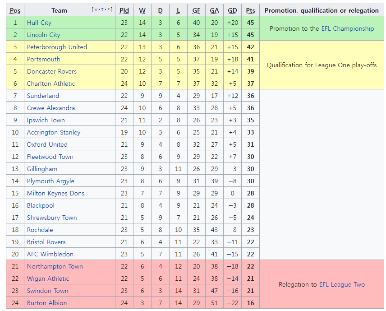
Task: Click the Portsmouth link
Action: [x=43, y=59]
